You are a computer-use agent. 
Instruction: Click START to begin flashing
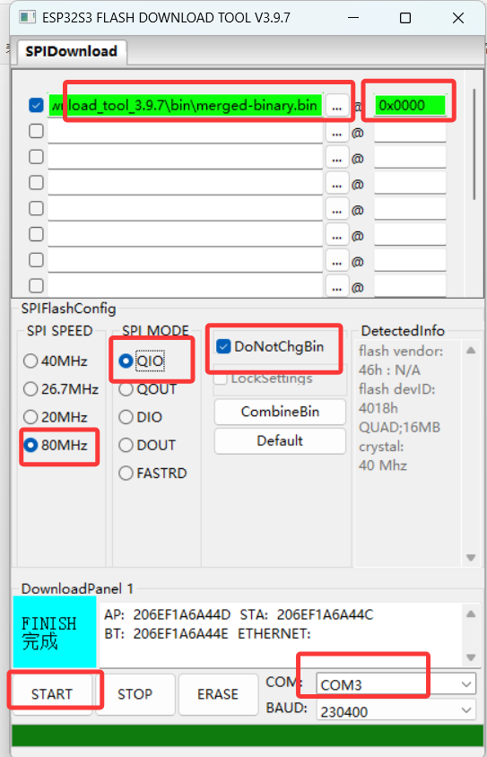52,693
